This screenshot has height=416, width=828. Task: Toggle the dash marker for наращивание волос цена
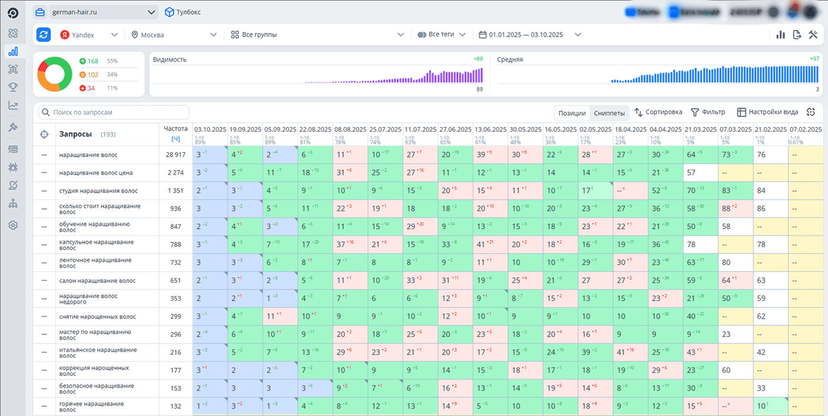tap(44, 173)
